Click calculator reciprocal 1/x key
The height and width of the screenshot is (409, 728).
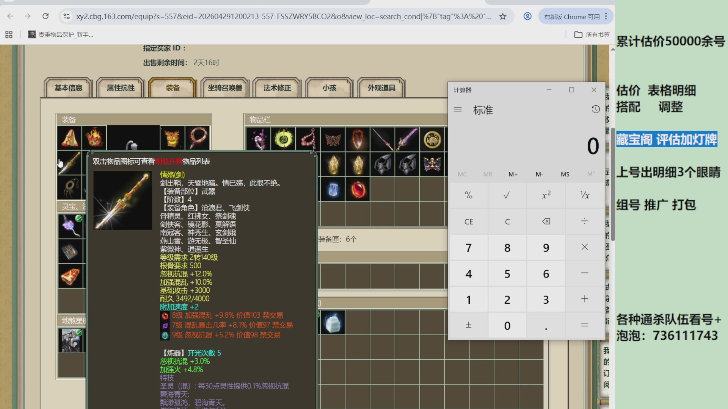[585, 195]
